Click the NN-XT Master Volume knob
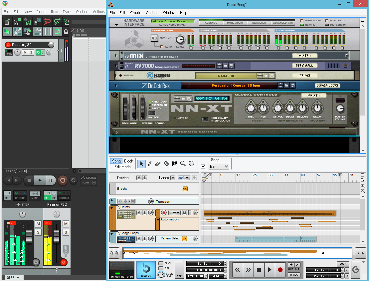Screen dimensions: 369x281 tap(340, 108)
